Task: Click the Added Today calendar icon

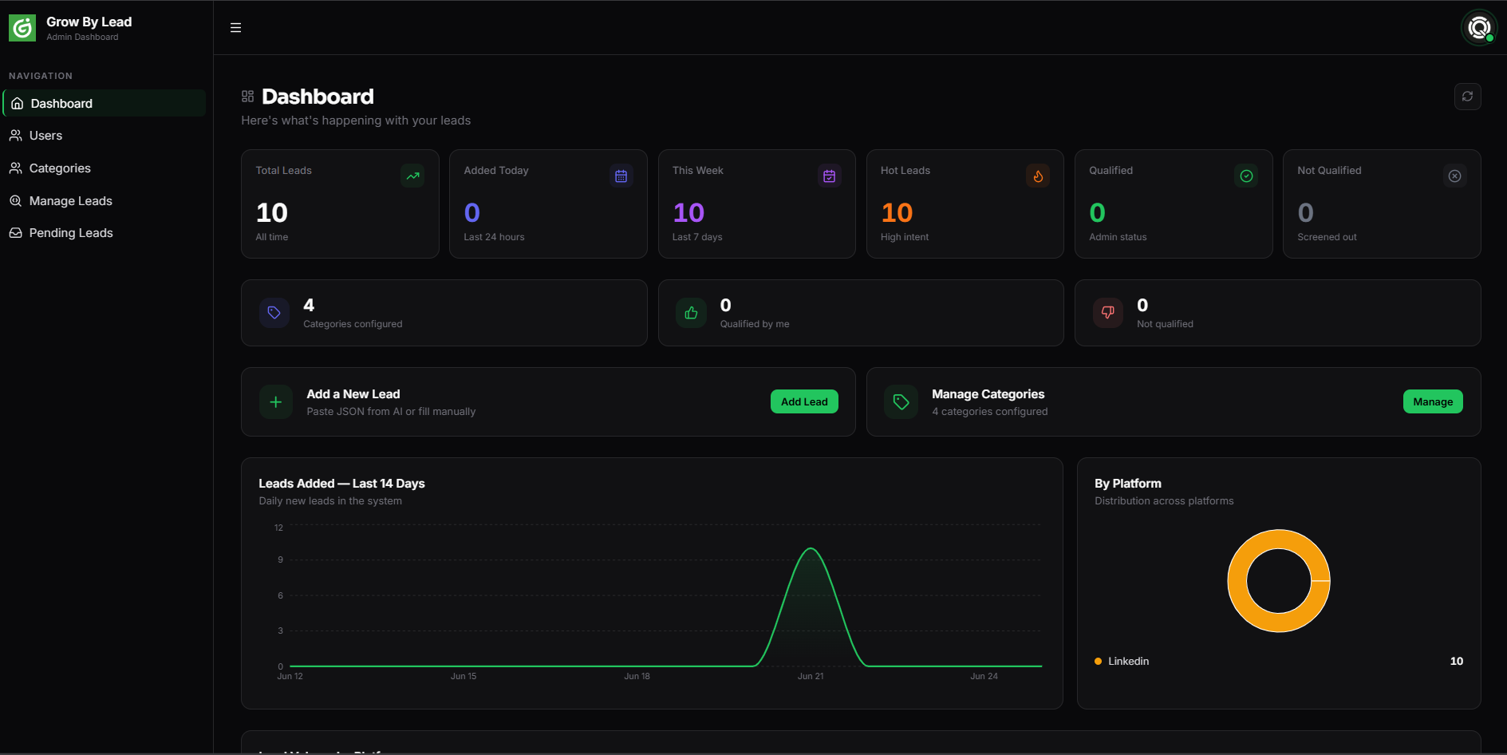Action: [621, 176]
